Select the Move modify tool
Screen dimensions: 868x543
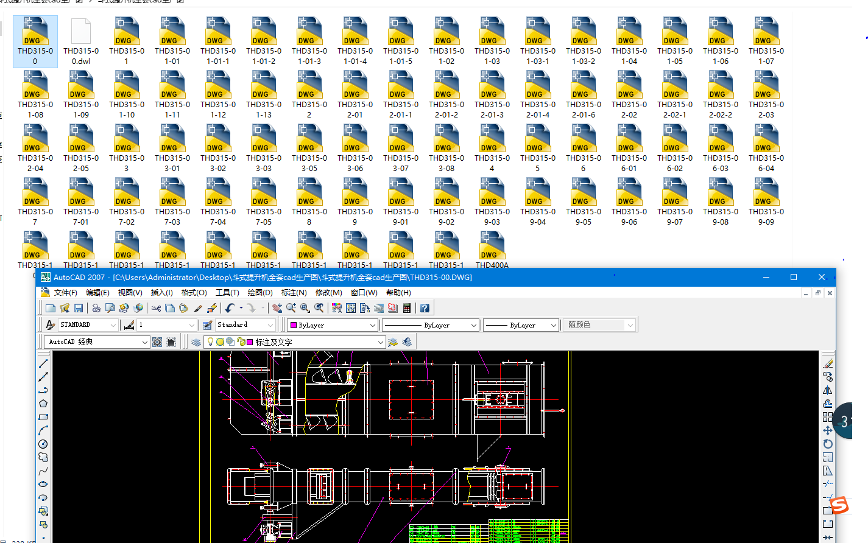point(828,430)
